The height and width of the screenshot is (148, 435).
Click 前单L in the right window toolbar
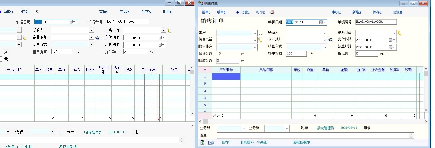point(206,12)
